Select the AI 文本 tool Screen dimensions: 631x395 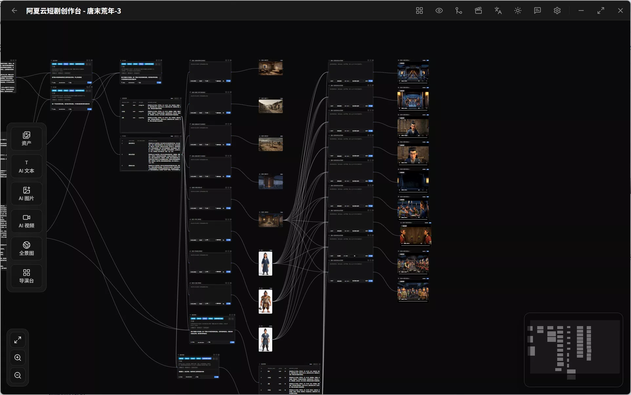[x=27, y=166]
